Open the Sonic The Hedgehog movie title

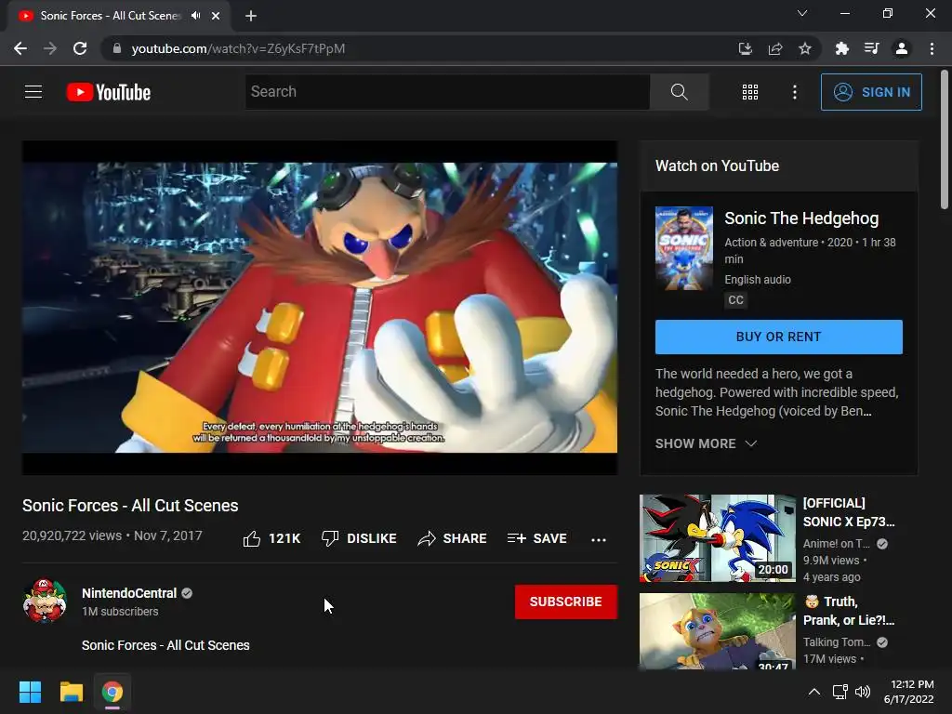tap(801, 218)
